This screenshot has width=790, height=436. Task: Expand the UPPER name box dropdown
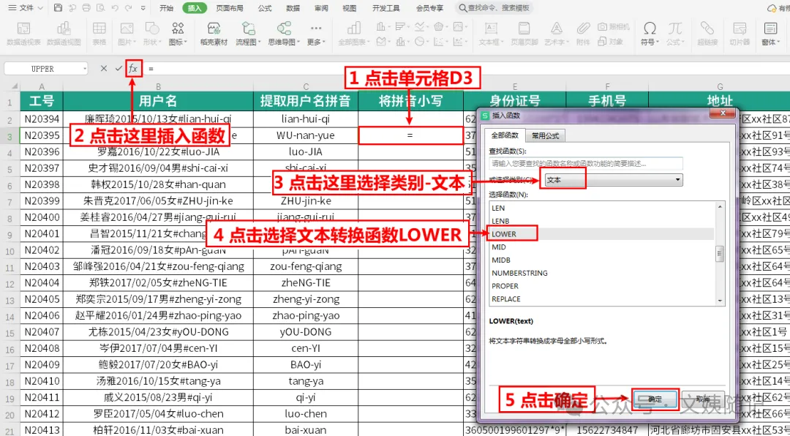tap(84, 69)
